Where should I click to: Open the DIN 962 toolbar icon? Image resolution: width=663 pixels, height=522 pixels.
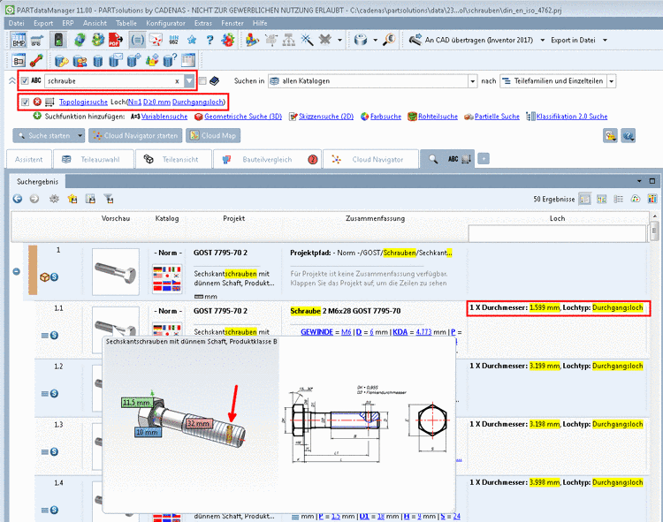(173, 40)
